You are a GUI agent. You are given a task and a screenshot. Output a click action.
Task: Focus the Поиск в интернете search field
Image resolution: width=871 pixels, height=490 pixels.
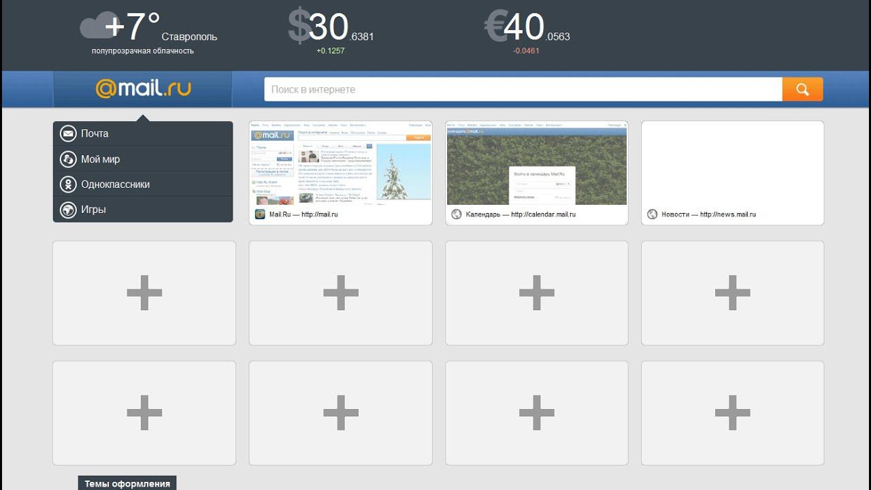click(x=523, y=89)
